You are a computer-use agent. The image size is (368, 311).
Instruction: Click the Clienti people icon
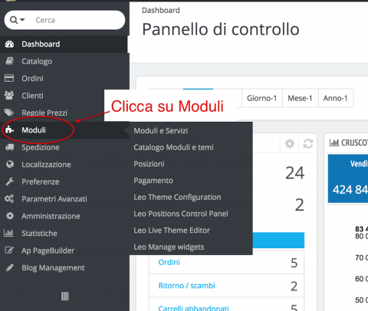[9, 96]
